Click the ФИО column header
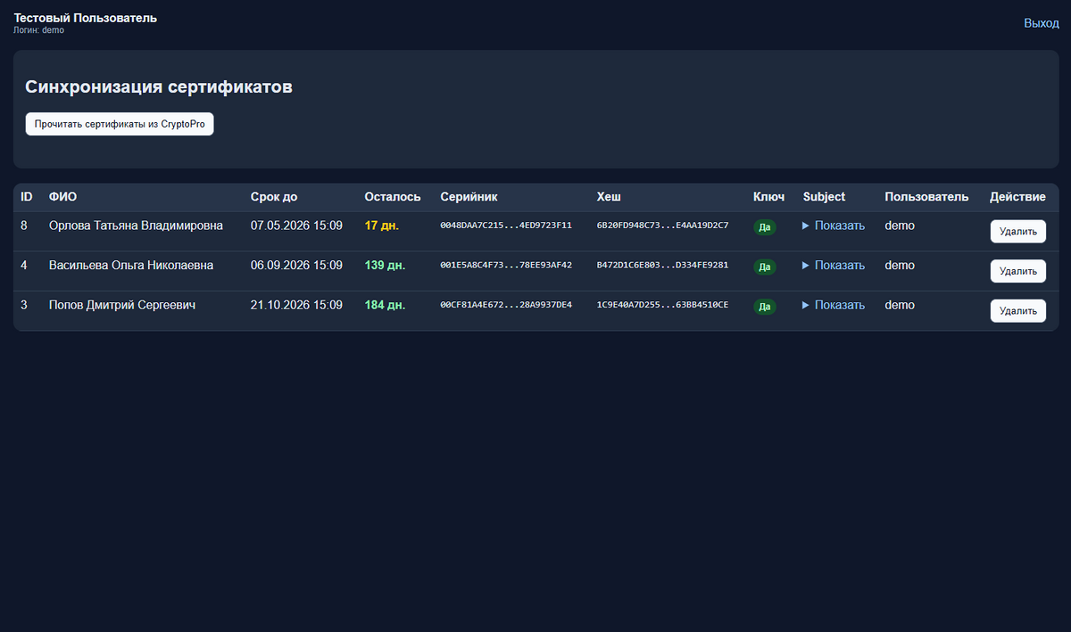This screenshot has height=632, width=1071. point(62,196)
